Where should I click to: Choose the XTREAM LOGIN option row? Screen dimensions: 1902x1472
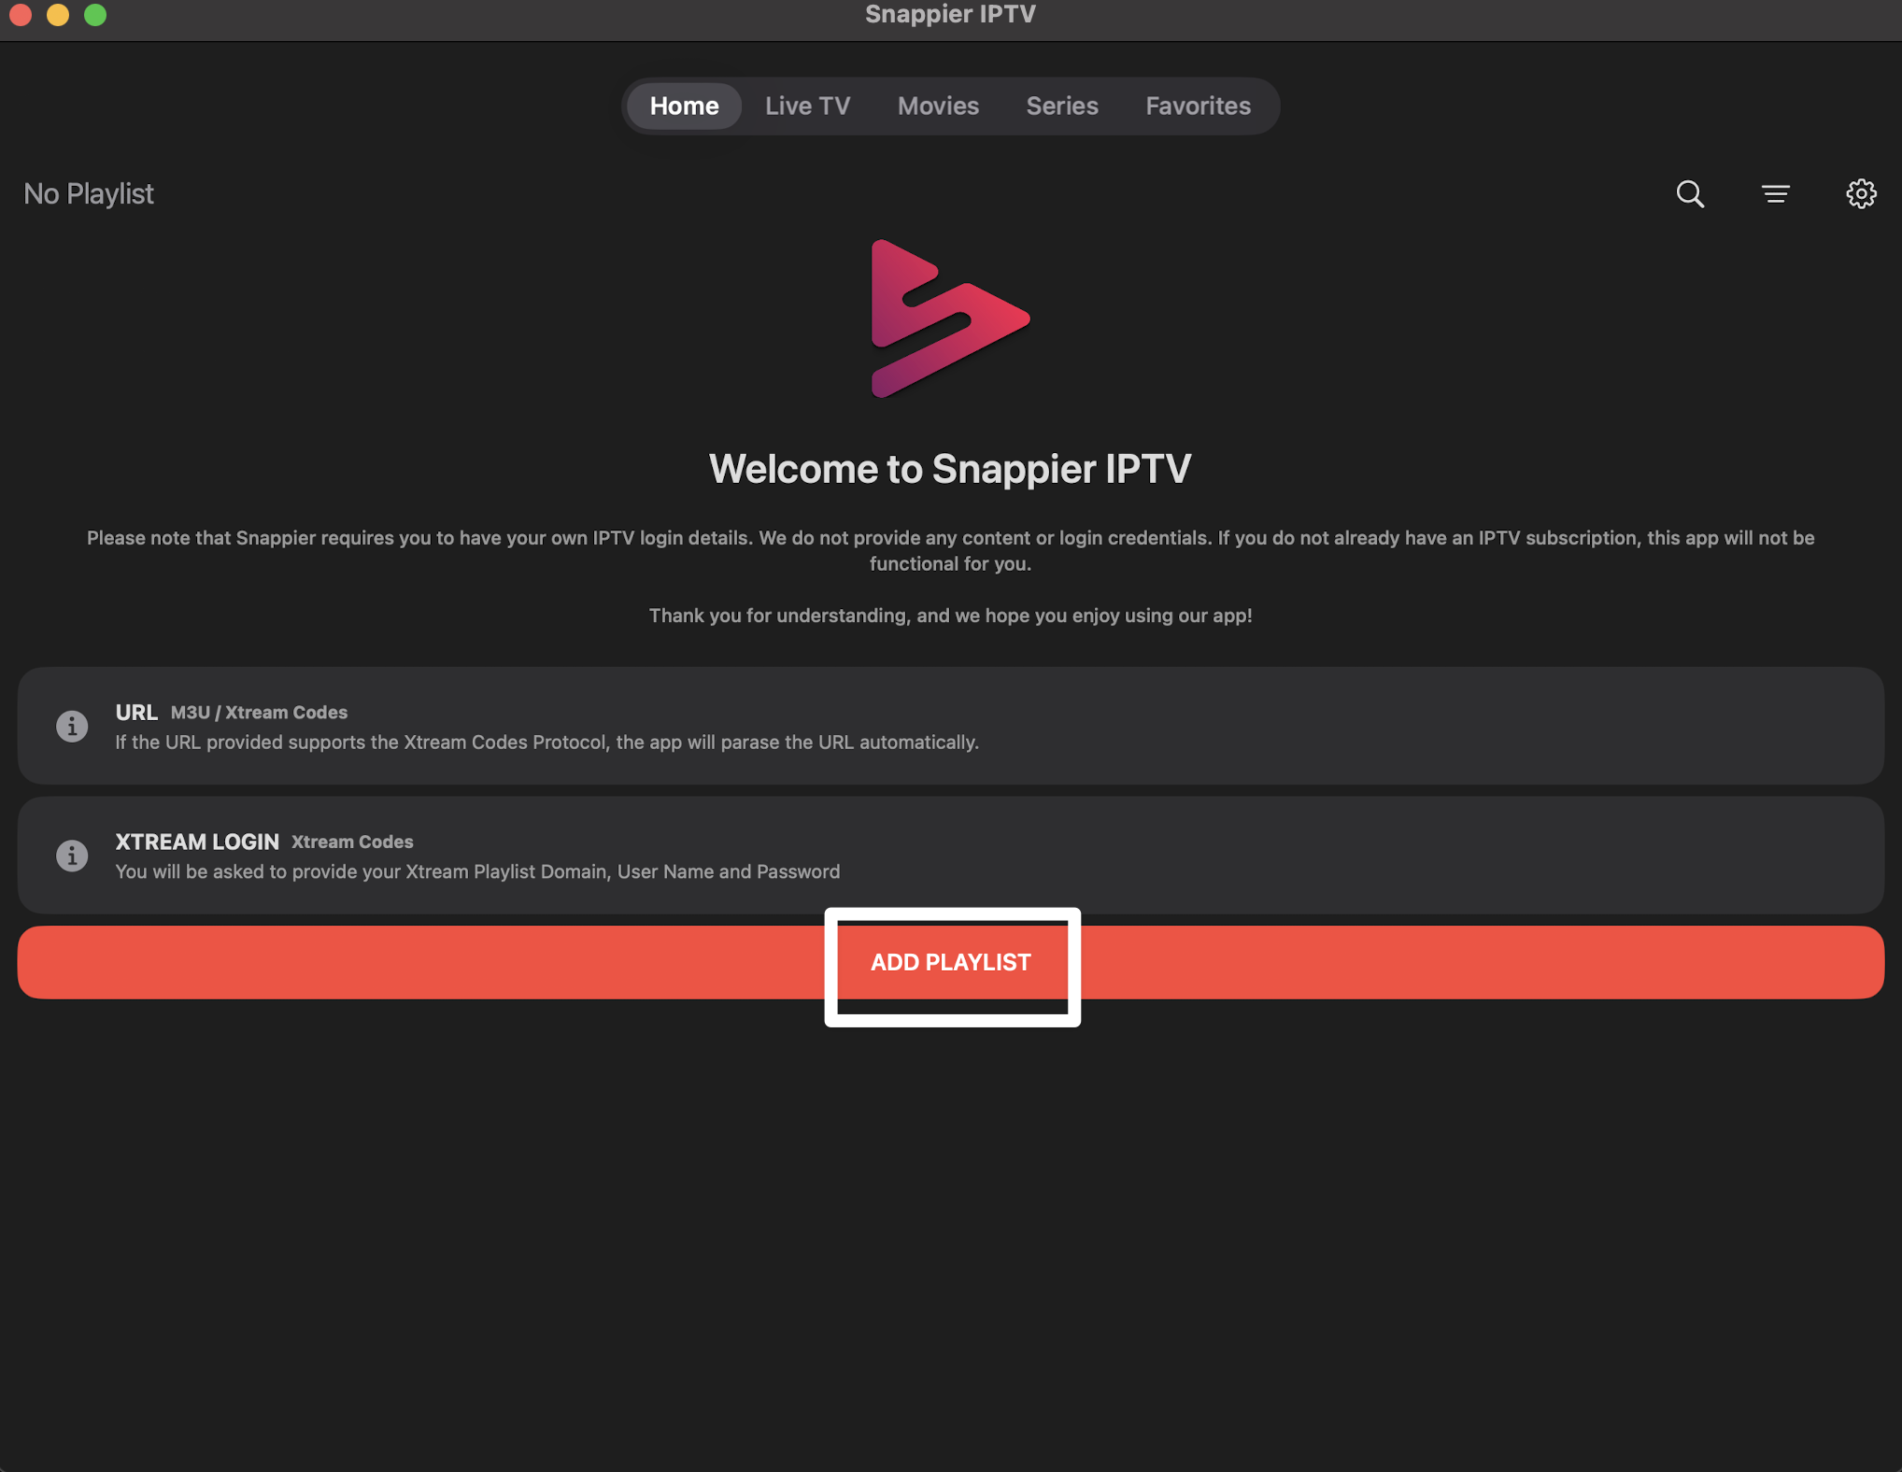click(949, 856)
